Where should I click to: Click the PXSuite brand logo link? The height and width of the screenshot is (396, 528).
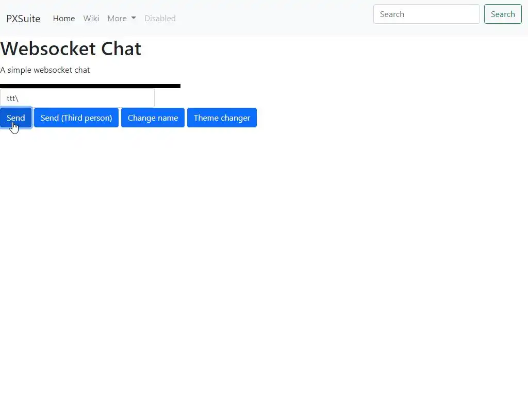(23, 19)
